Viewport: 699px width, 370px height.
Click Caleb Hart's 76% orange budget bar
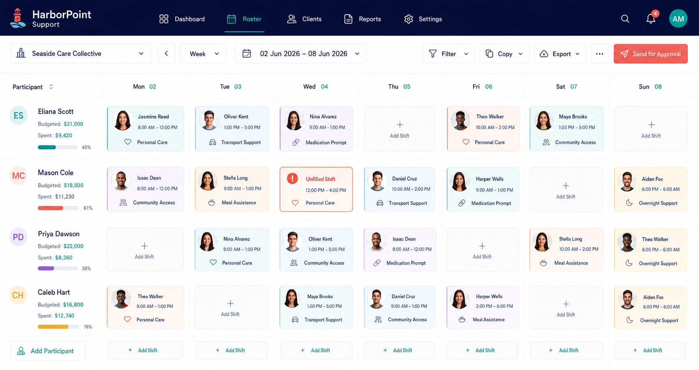pyautogui.click(x=58, y=327)
